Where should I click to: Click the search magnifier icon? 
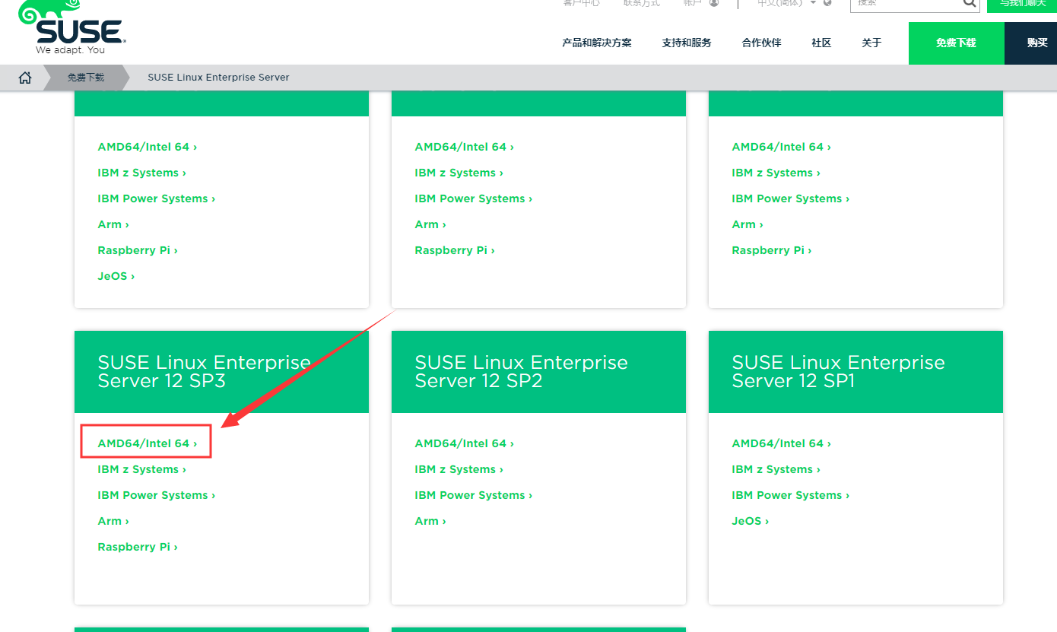coord(970,5)
